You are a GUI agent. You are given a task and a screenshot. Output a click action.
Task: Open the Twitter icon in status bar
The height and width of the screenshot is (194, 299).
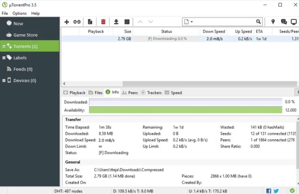[x=276, y=191]
